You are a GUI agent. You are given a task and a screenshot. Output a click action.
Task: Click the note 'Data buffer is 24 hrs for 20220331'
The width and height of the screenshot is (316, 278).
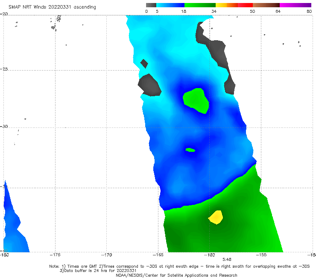pos(98,271)
